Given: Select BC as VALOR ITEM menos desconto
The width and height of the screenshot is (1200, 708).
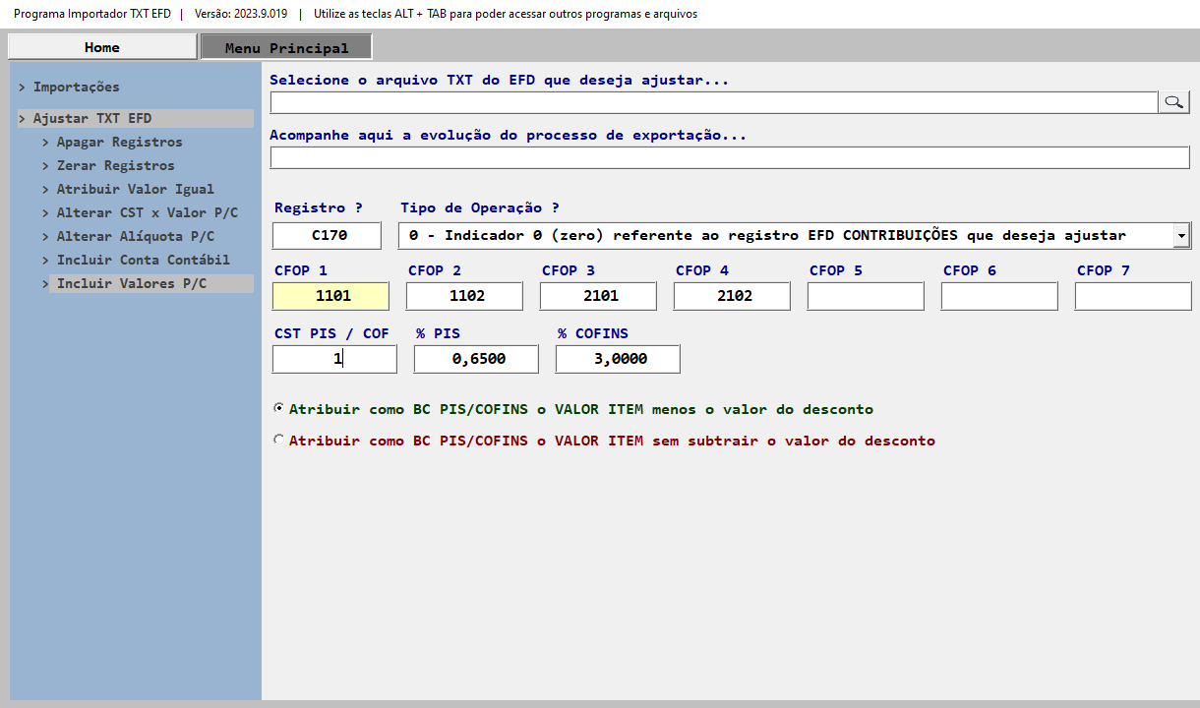Looking at the screenshot, I should pos(279,408).
